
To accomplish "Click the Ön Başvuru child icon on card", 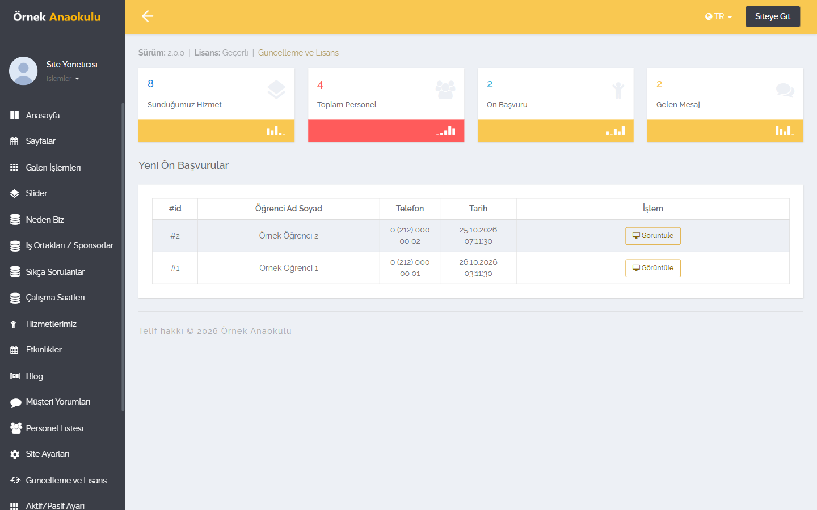I will 618,90.
